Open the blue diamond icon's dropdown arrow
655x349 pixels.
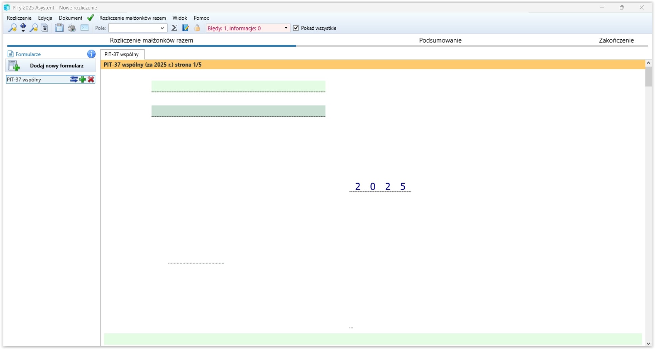coord(23,31)
